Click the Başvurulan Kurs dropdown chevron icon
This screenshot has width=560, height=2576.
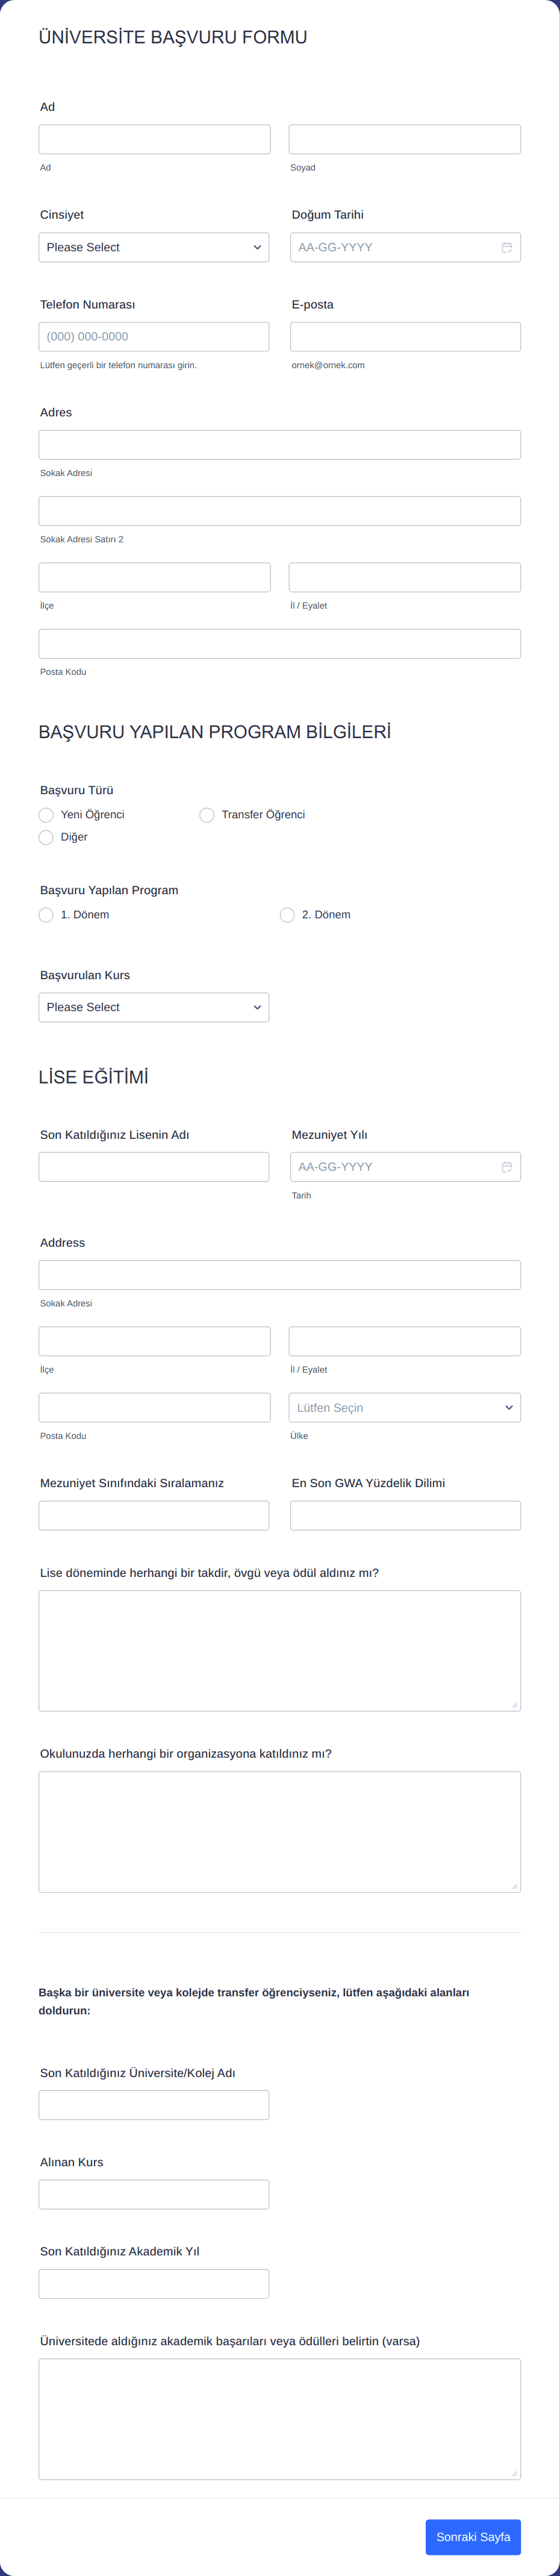257,1007
